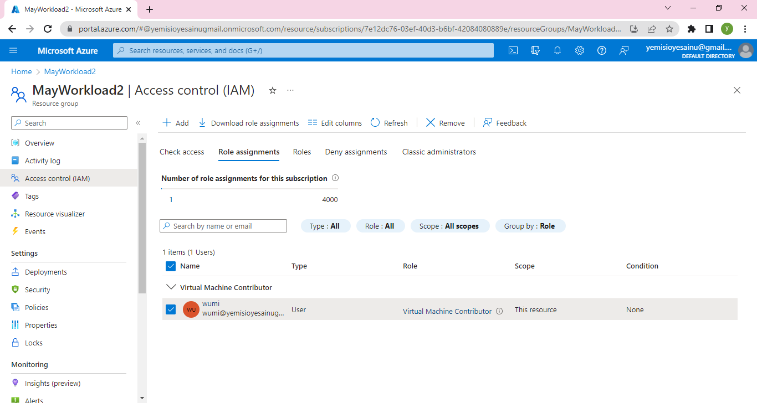Pin MayWorkload2 to favorites with the star

tap(273, 90)
